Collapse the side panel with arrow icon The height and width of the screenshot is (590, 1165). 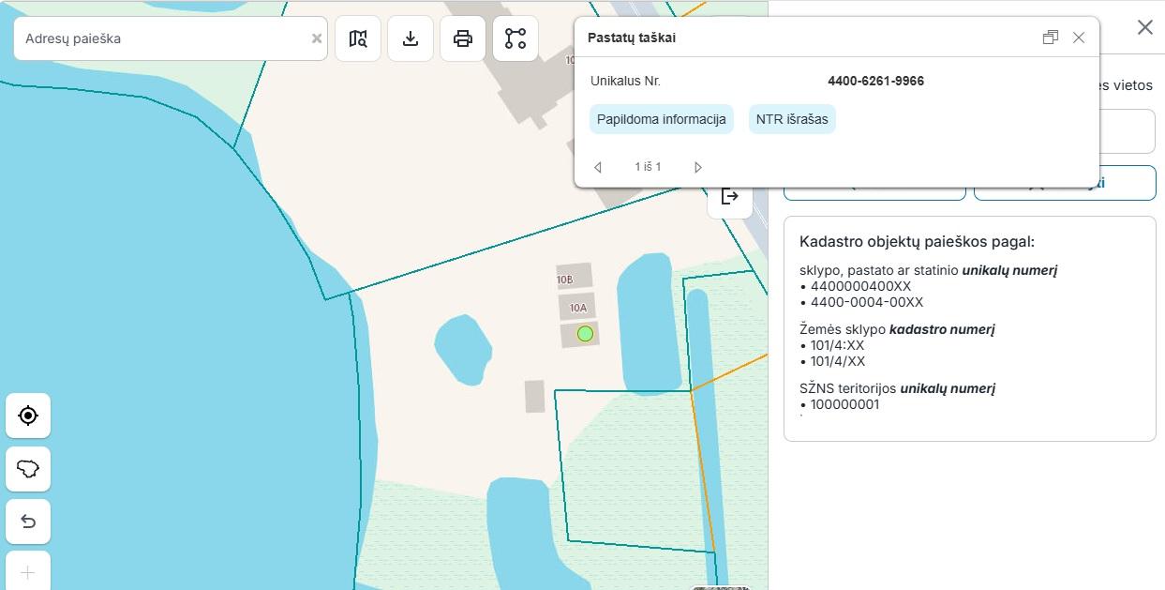coord(730,196)
